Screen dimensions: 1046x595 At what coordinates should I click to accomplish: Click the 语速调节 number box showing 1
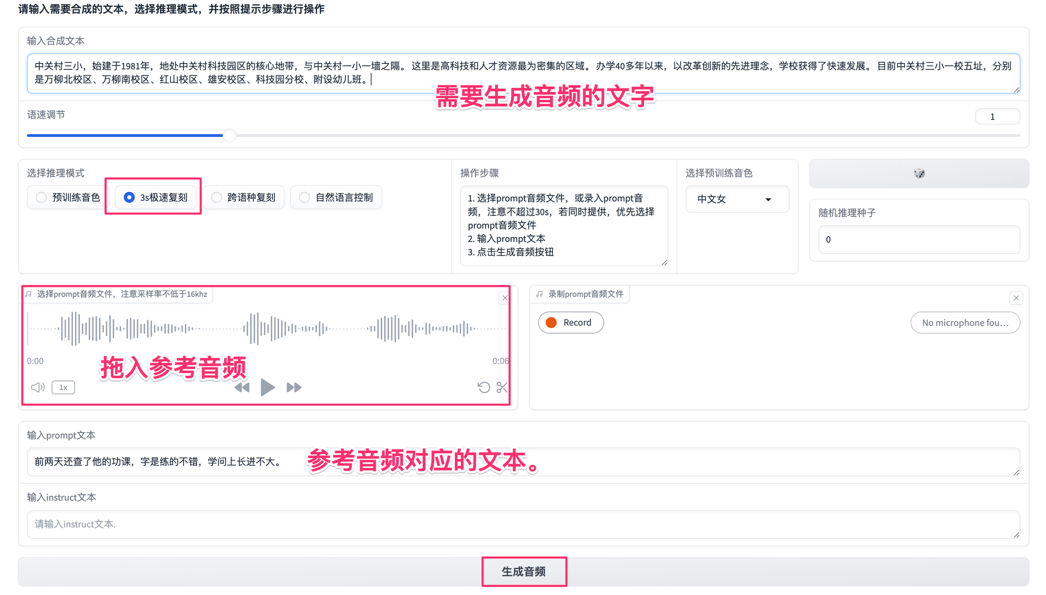[x=997, y=117]
